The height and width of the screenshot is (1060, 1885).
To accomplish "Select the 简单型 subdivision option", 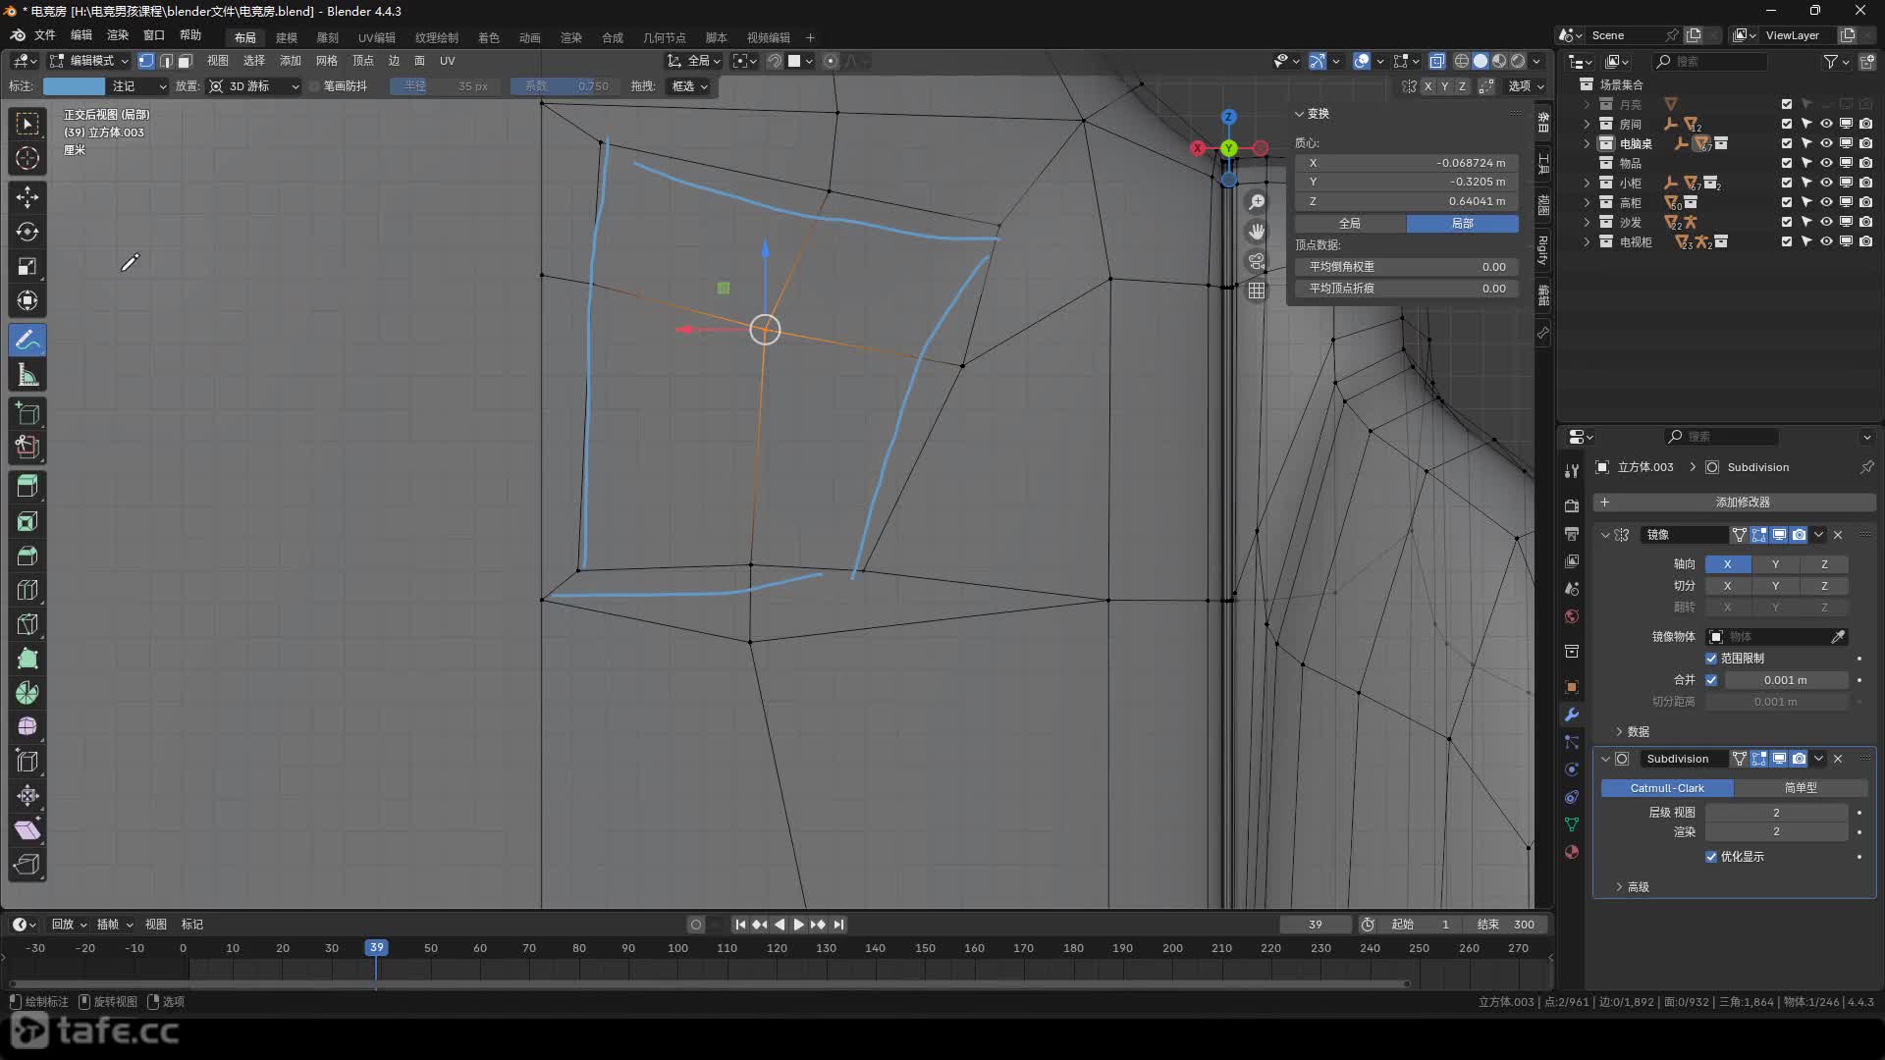I will pyautogui.click(x=1800, y=788).
